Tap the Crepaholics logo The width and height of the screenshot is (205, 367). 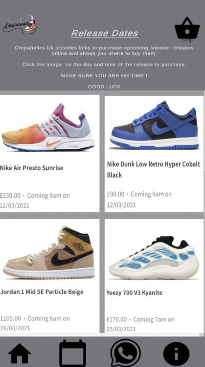click(x=20, y=24)
